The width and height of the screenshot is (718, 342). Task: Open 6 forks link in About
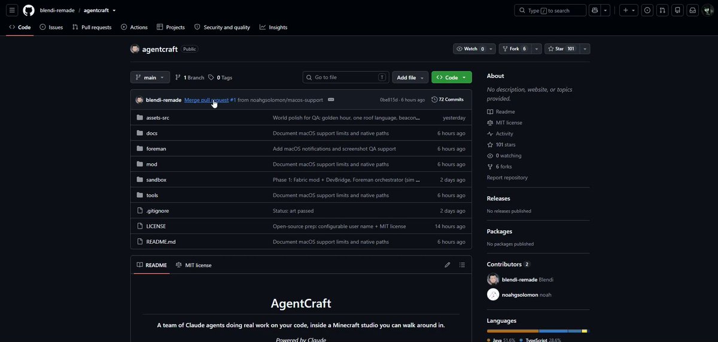coord(500,167)
